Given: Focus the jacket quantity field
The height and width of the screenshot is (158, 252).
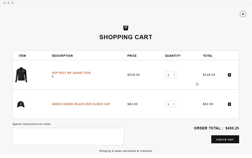Looking at the screenshot, I should coord(170,75).
